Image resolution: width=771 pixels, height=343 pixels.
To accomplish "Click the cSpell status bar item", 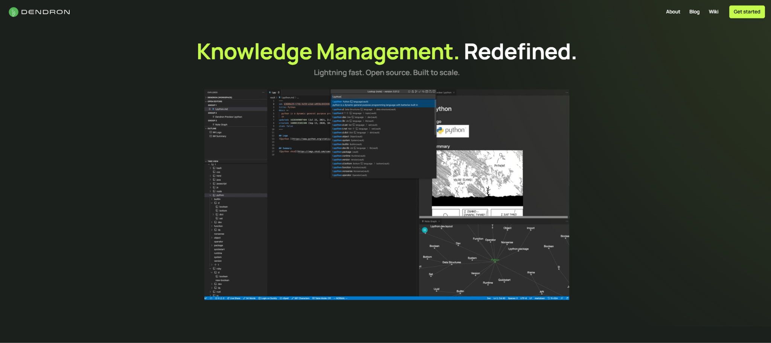I will [284, 298].
